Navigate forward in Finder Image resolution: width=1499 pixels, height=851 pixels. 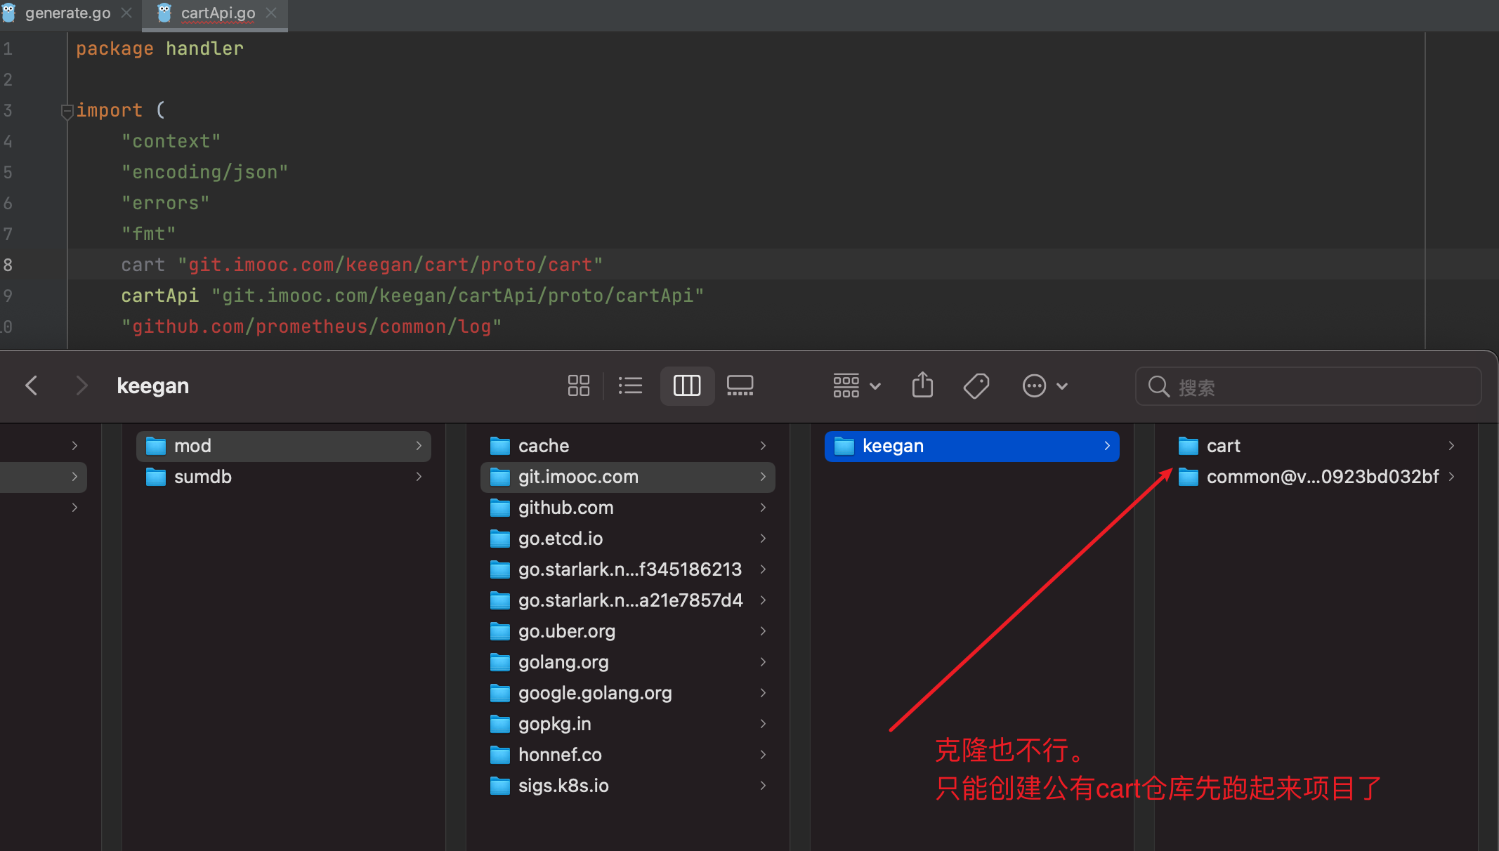[81, 385]
